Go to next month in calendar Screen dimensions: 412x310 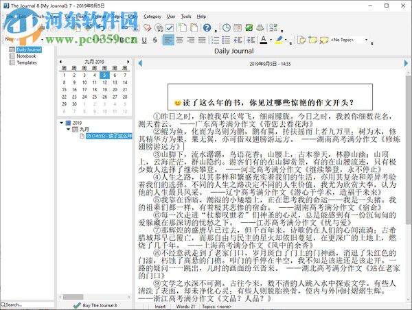pos(128,62)
